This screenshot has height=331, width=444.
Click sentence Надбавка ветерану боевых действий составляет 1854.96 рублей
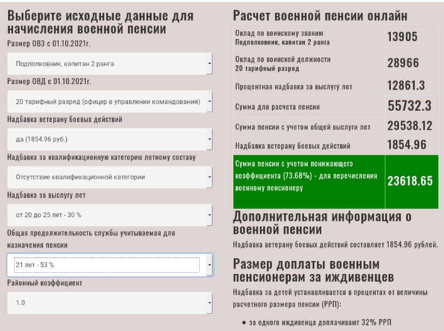(x=335, y=244)
